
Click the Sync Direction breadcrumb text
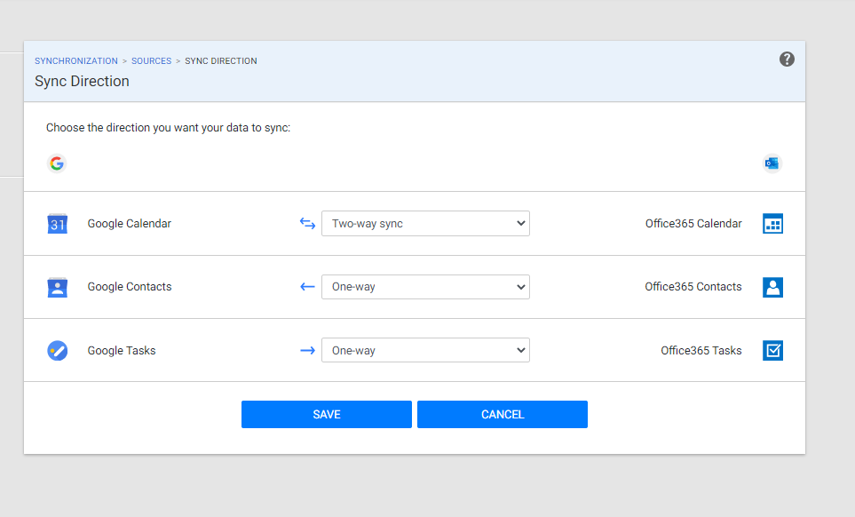221,60
